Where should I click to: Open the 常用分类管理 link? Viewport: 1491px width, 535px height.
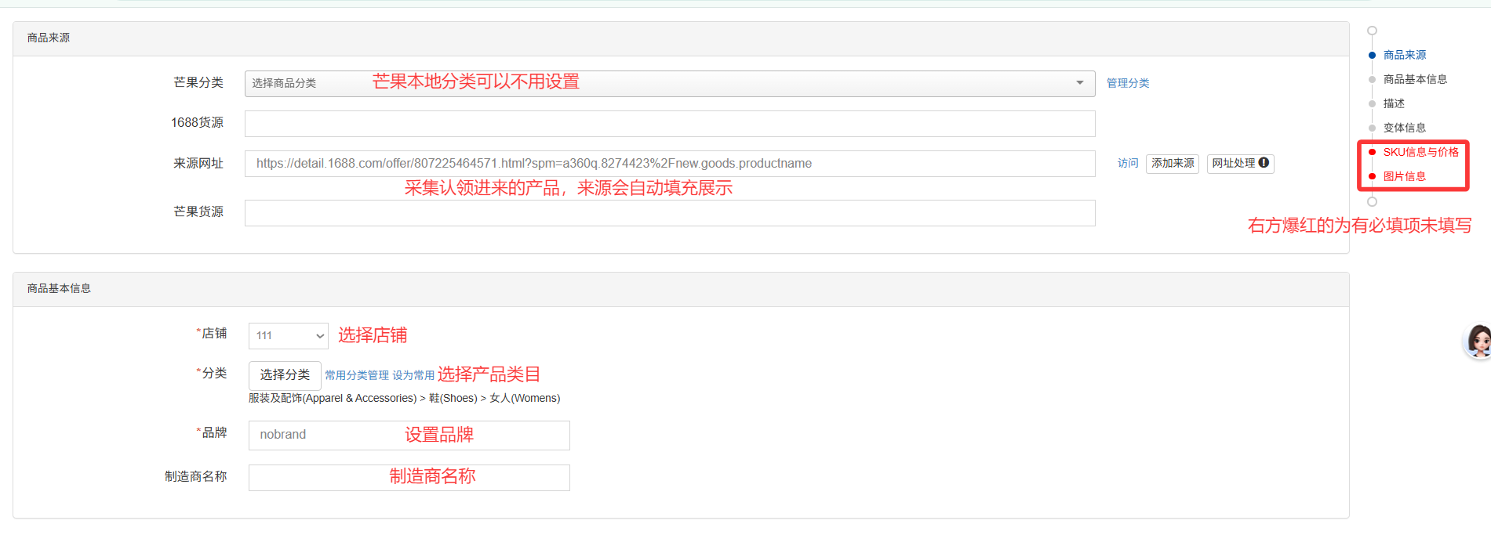357,376
